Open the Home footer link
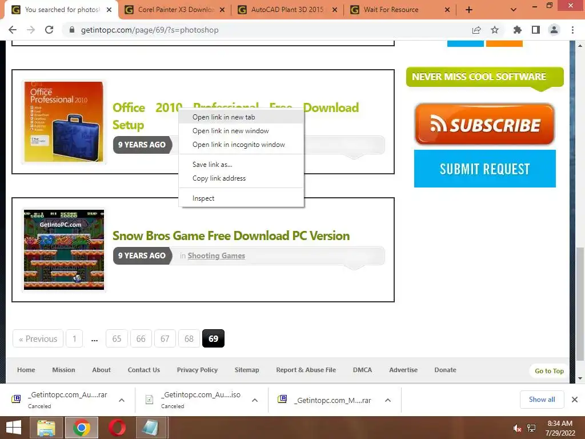The height and width of the screenshot is (439, 585). pos(26,370)
